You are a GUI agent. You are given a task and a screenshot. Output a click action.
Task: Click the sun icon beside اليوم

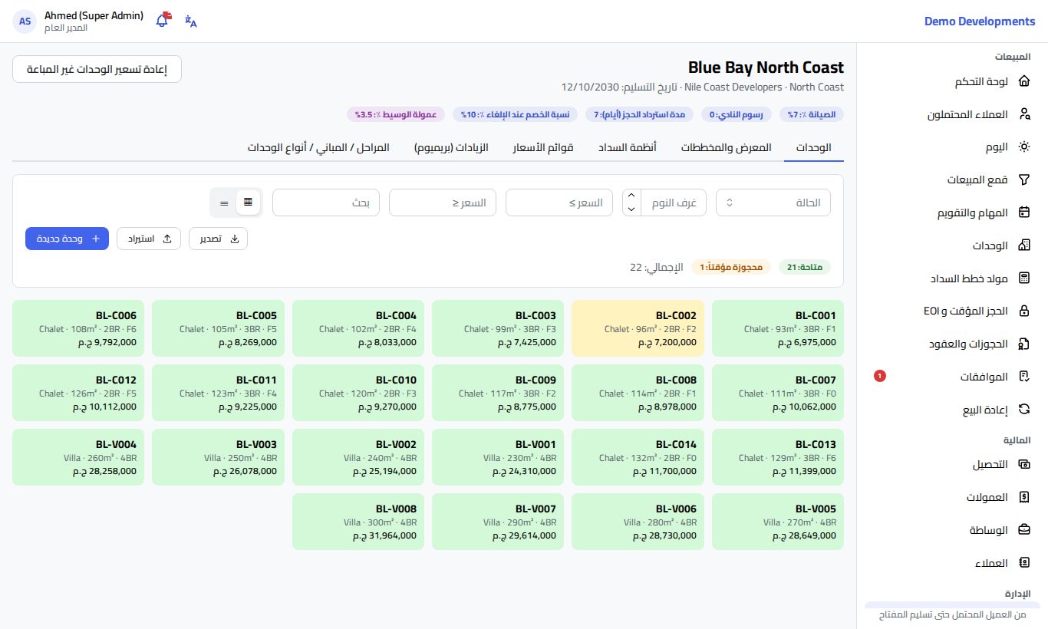1023,147
